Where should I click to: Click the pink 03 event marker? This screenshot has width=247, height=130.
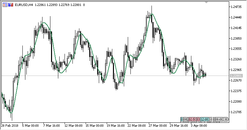198,119
